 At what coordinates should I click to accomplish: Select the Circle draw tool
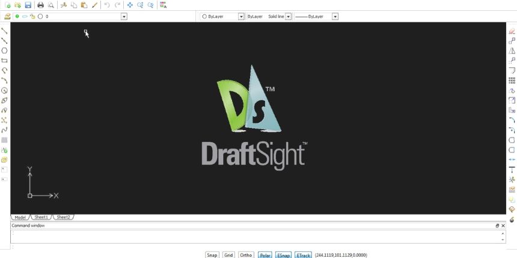(x=4, y=91)
